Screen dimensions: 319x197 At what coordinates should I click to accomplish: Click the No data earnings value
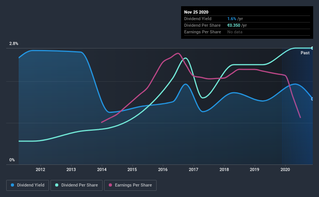235,32
